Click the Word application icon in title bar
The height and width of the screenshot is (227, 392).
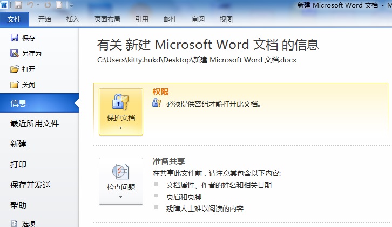point(4,5)
